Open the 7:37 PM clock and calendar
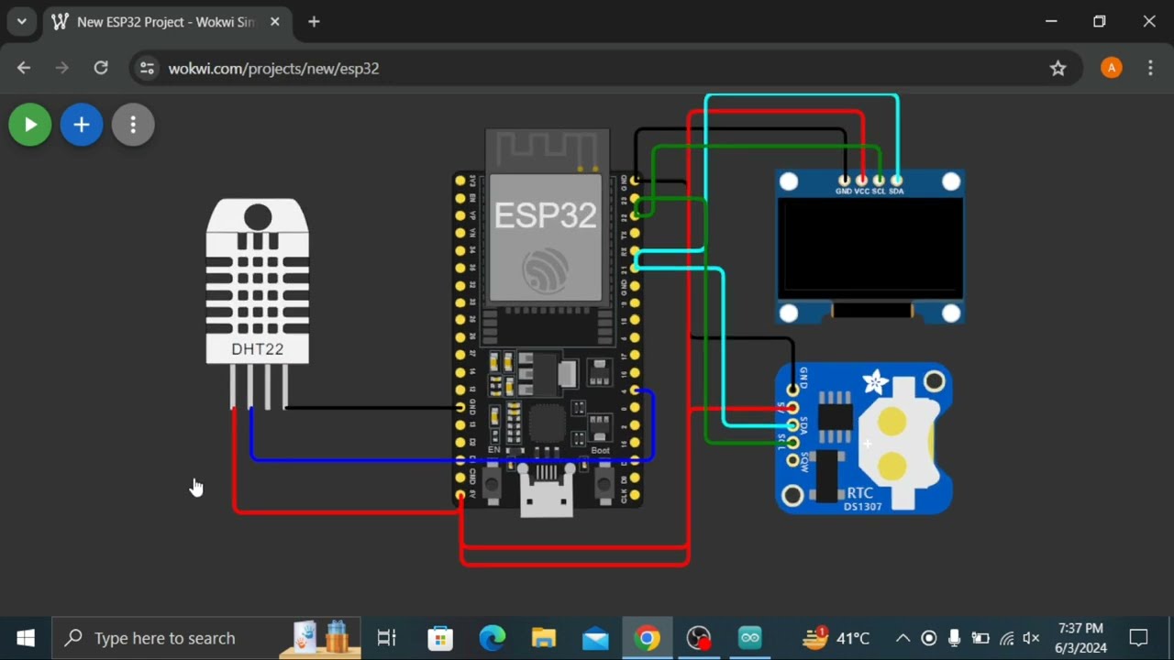The width and height of the screenshot is (1174, 660). [x=1081, y=638]
